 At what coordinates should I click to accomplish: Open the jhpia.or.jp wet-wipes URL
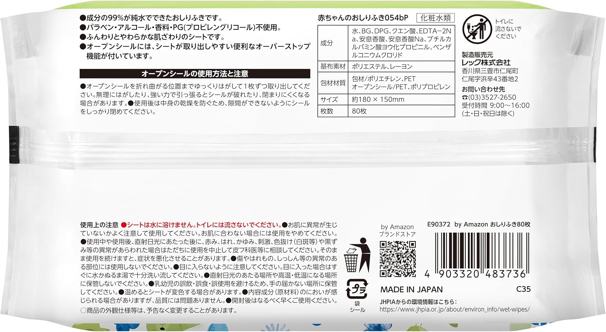pos(455,309)
